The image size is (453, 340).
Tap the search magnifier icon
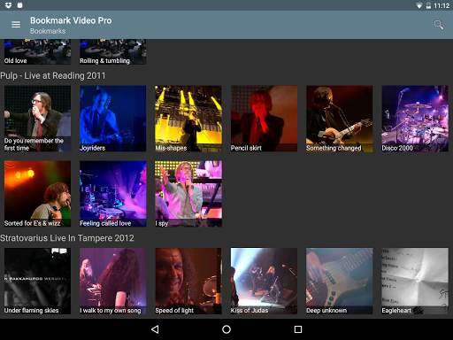point(439,25)
